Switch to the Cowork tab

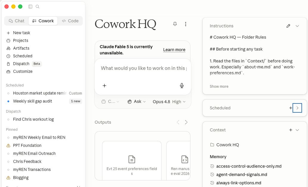(43, 21)
